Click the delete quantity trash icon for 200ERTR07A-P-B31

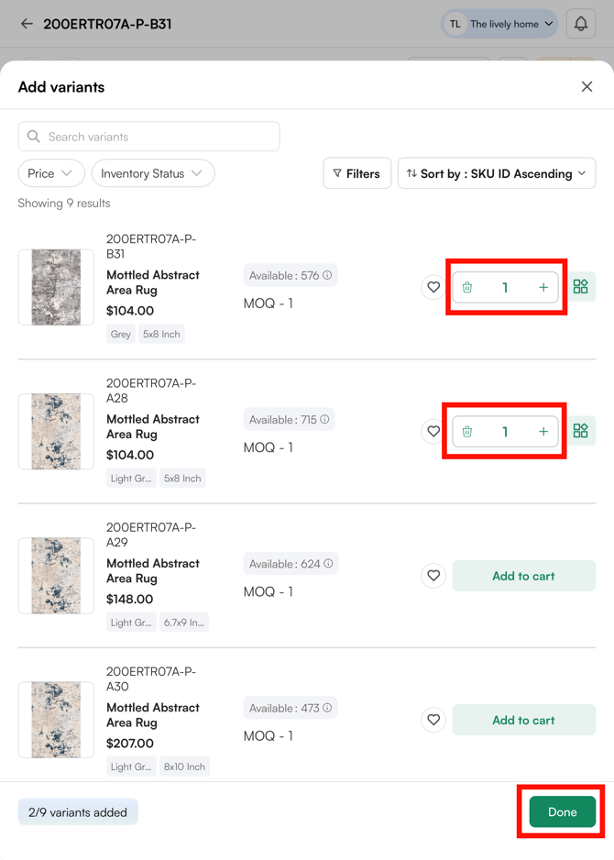[x=467, y=287]
